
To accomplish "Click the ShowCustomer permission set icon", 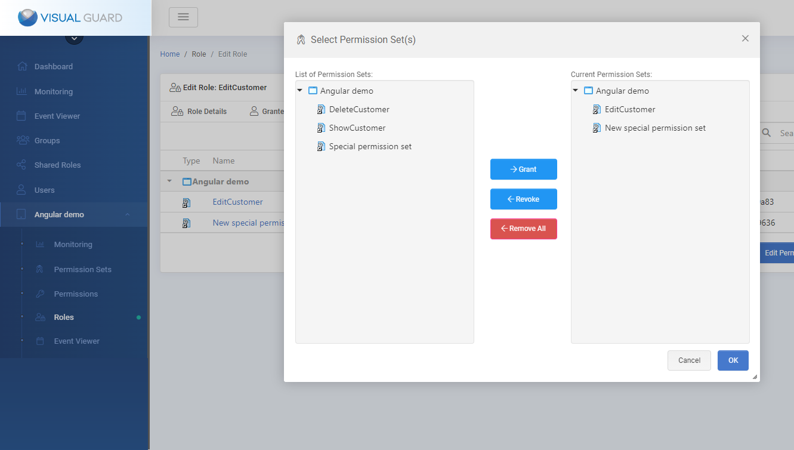I will point(321,128).
